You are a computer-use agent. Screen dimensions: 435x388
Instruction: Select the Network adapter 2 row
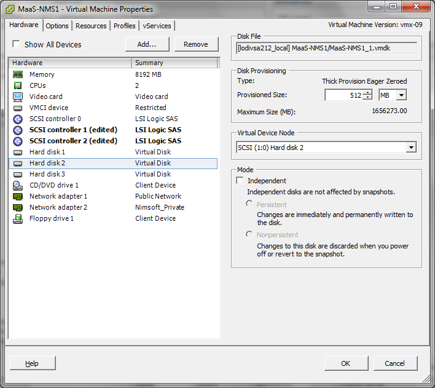113,207
